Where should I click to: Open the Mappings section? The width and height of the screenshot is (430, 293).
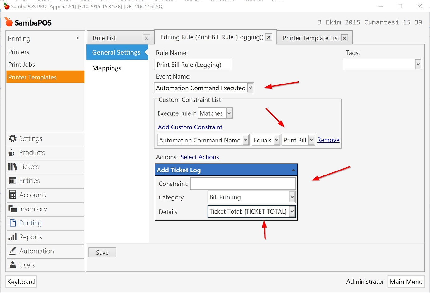(x=107, y=68)
